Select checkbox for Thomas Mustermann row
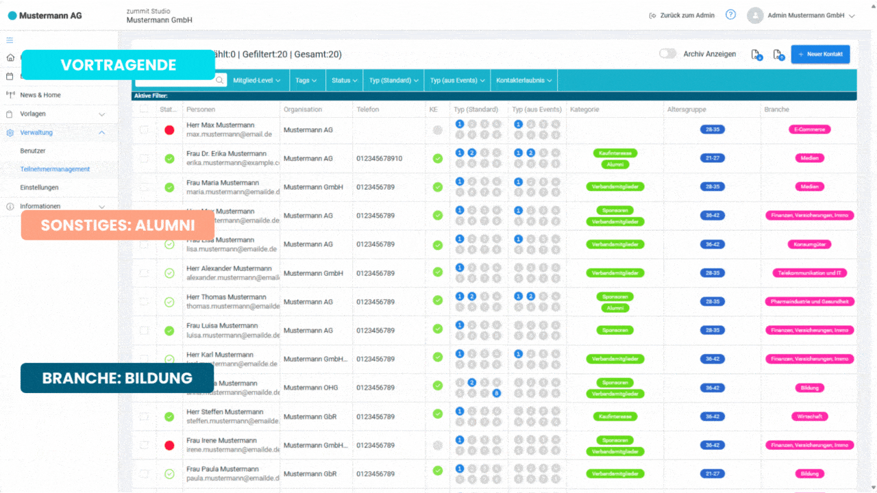 [144, 301]
